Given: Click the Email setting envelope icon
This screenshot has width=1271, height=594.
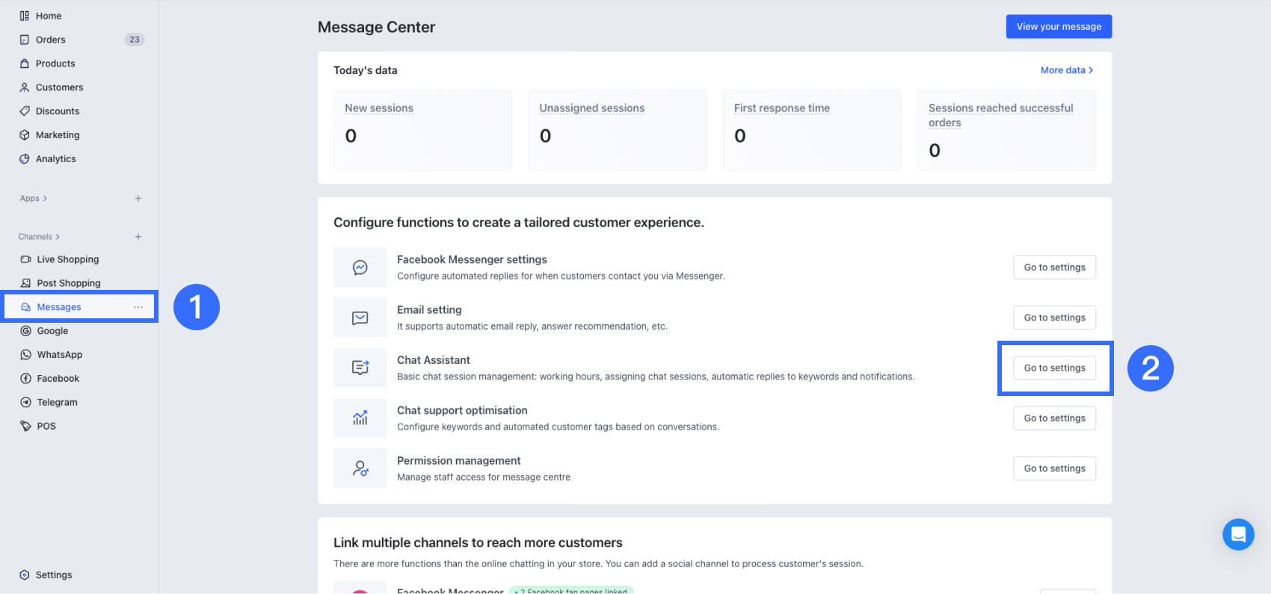Looking at the screenshot, I should [x=360, y=318].
